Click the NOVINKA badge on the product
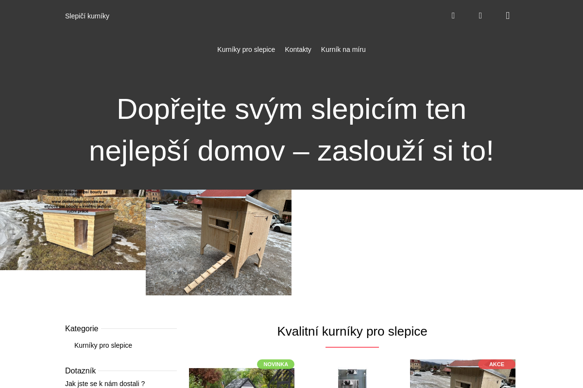The image size is (583, 388). (275, 364)
